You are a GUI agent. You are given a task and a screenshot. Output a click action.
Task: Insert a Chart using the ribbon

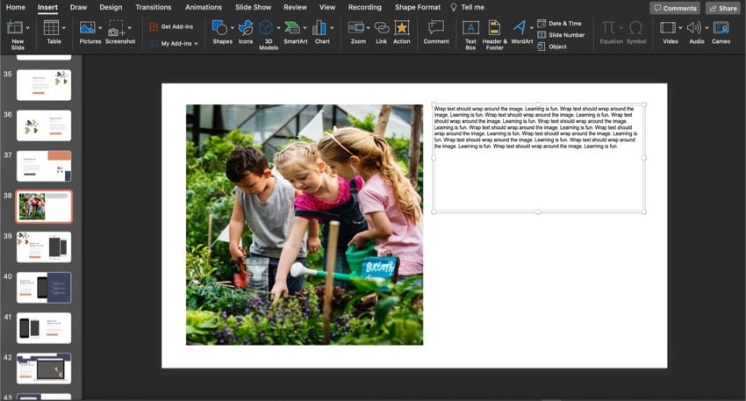point(319,28)
